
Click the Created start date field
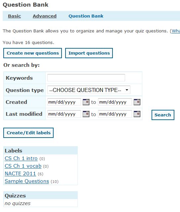[x=64, y=102]
